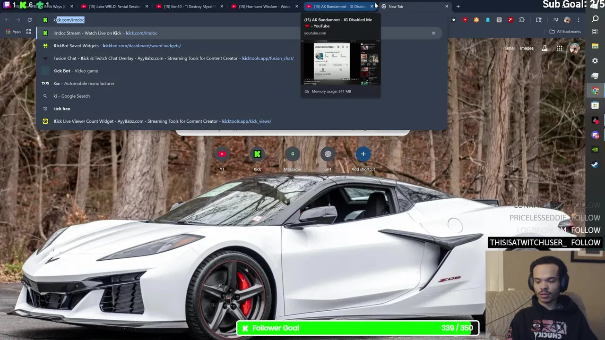Image resolution: width=605 pixels, height=340 pixels.
Task: Open Settings gear on taskbar
Action: [595, 61]
